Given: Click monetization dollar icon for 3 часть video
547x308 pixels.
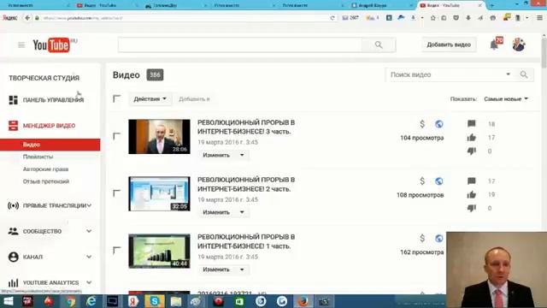Looking at the screenshot, I should click(422, 124).
